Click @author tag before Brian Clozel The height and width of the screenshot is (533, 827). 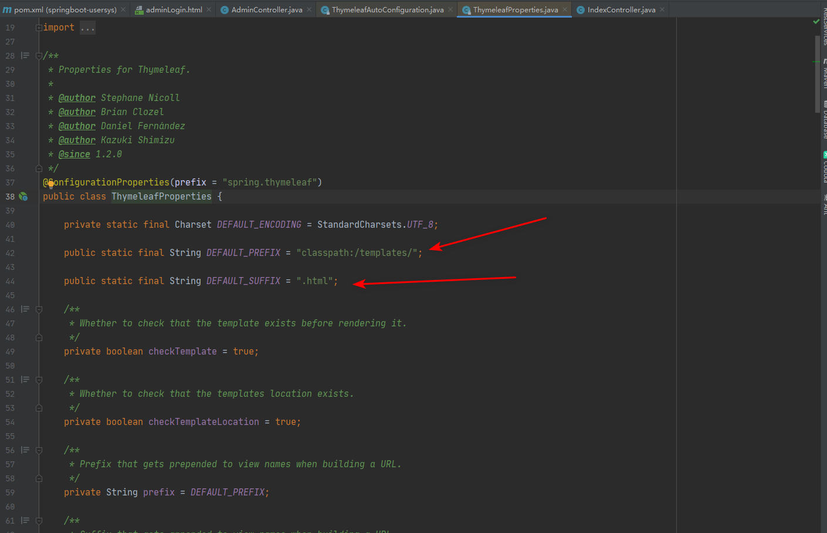click(77, 112)
